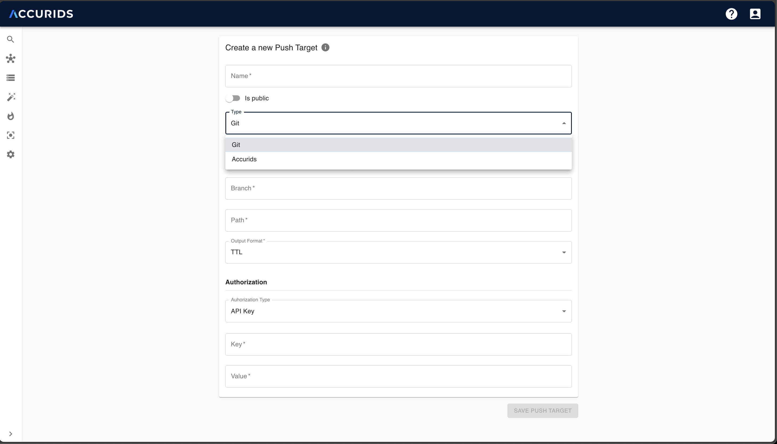Click the help question mark icon

click(x=731, y=14)
